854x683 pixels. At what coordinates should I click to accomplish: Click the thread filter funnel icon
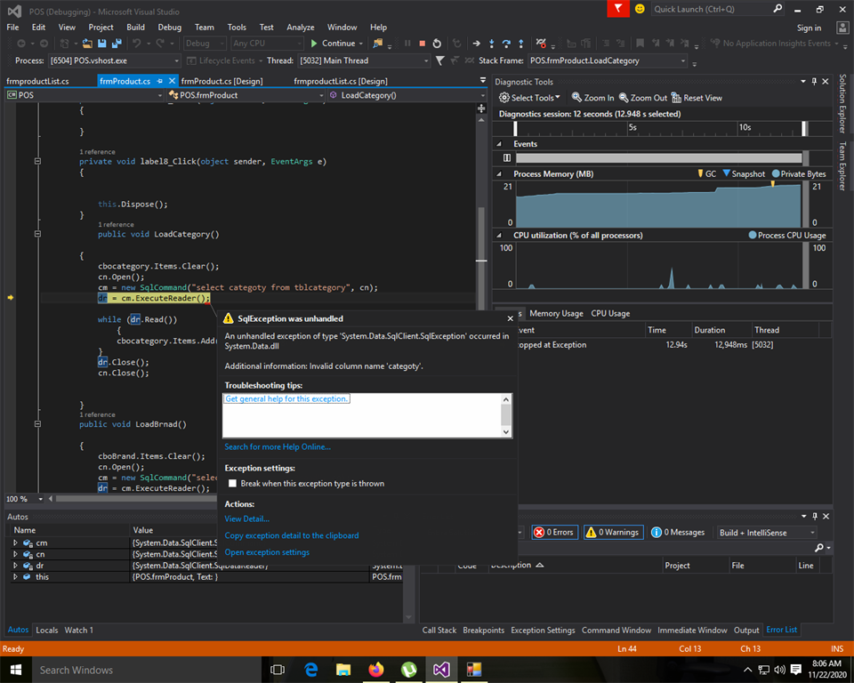pyautogui.click(x=440, y=60)
